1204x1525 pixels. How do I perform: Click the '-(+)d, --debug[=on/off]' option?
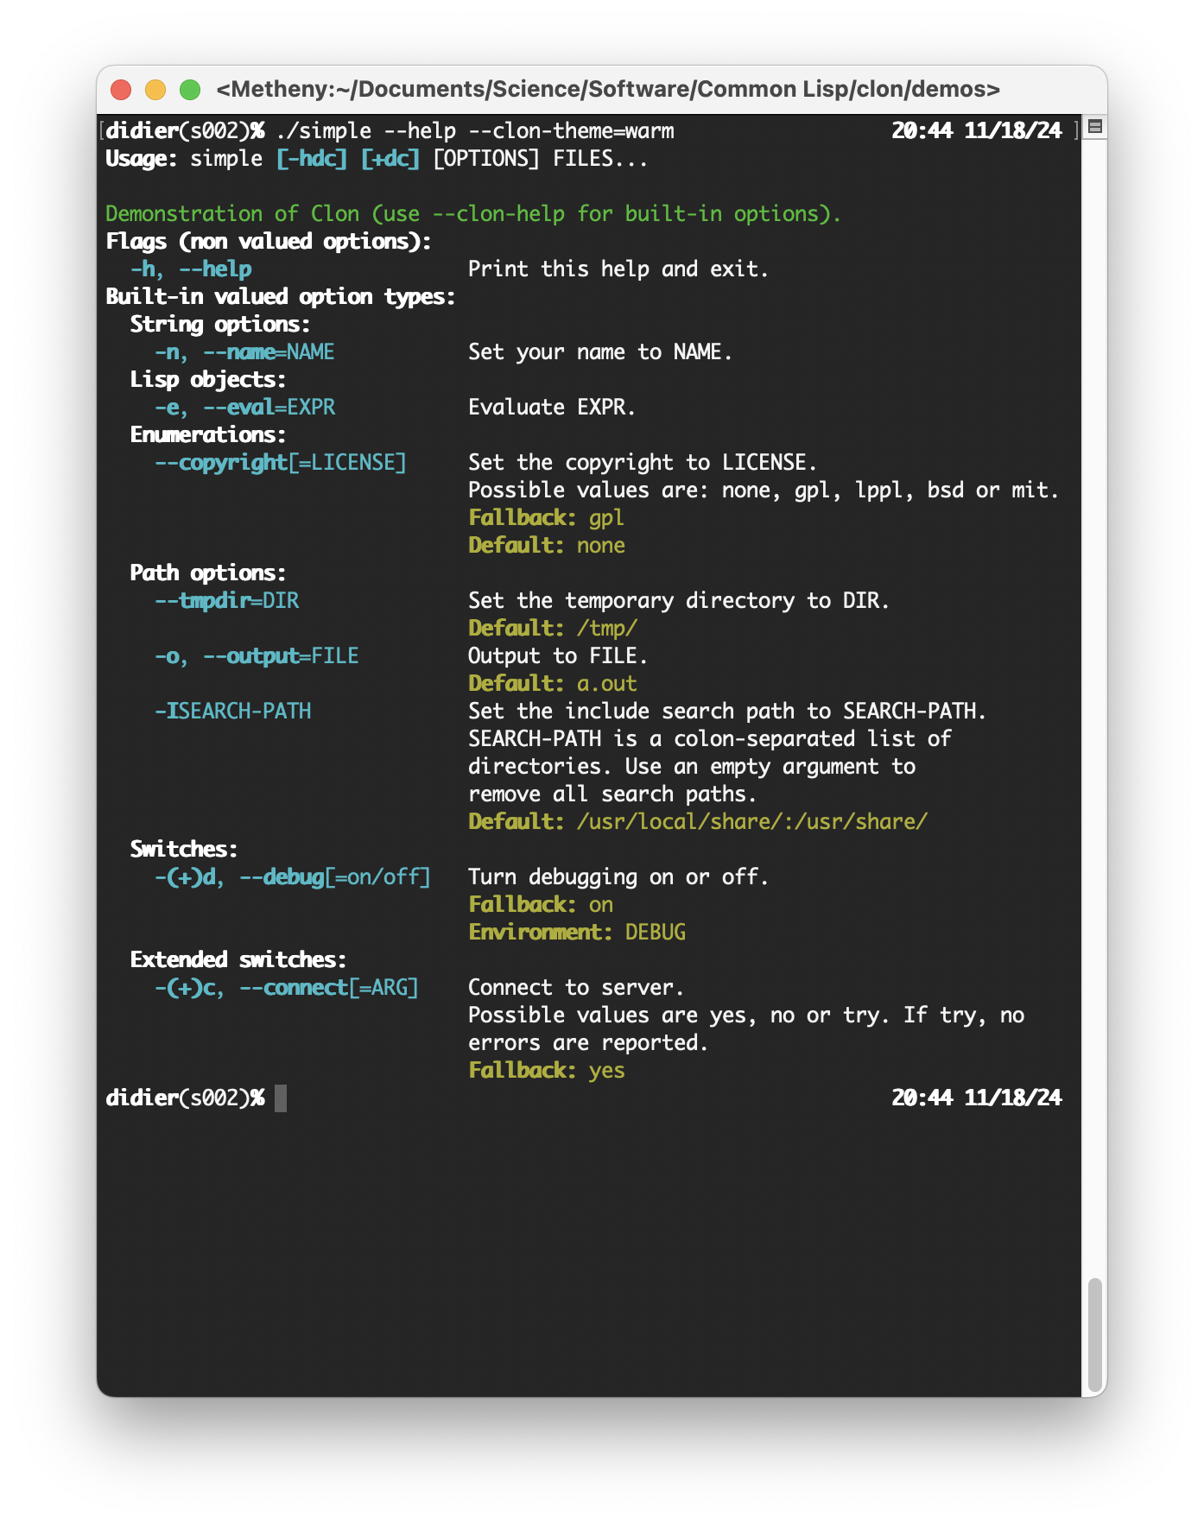pos(293,877)
